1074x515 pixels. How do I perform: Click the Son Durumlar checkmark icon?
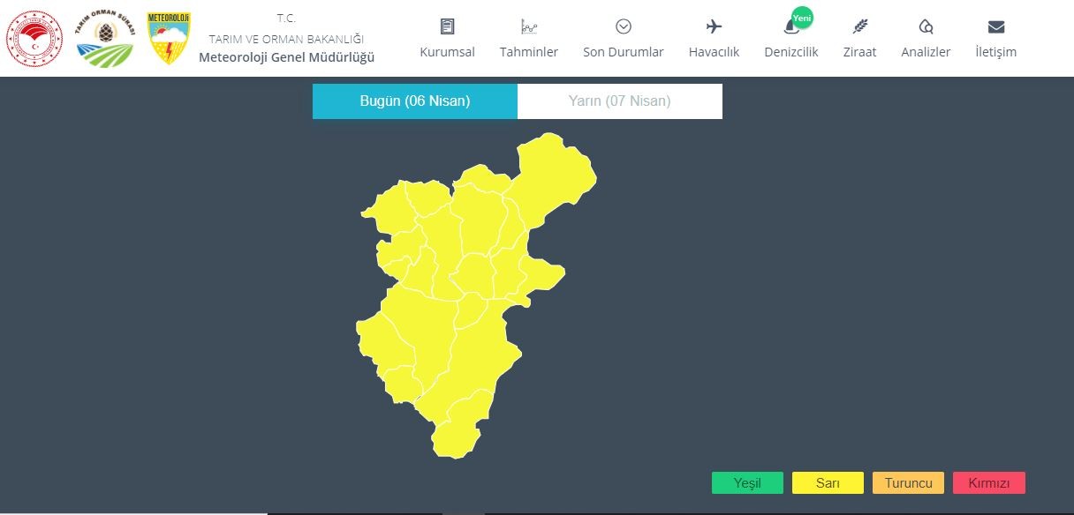(x=624, y=26)
